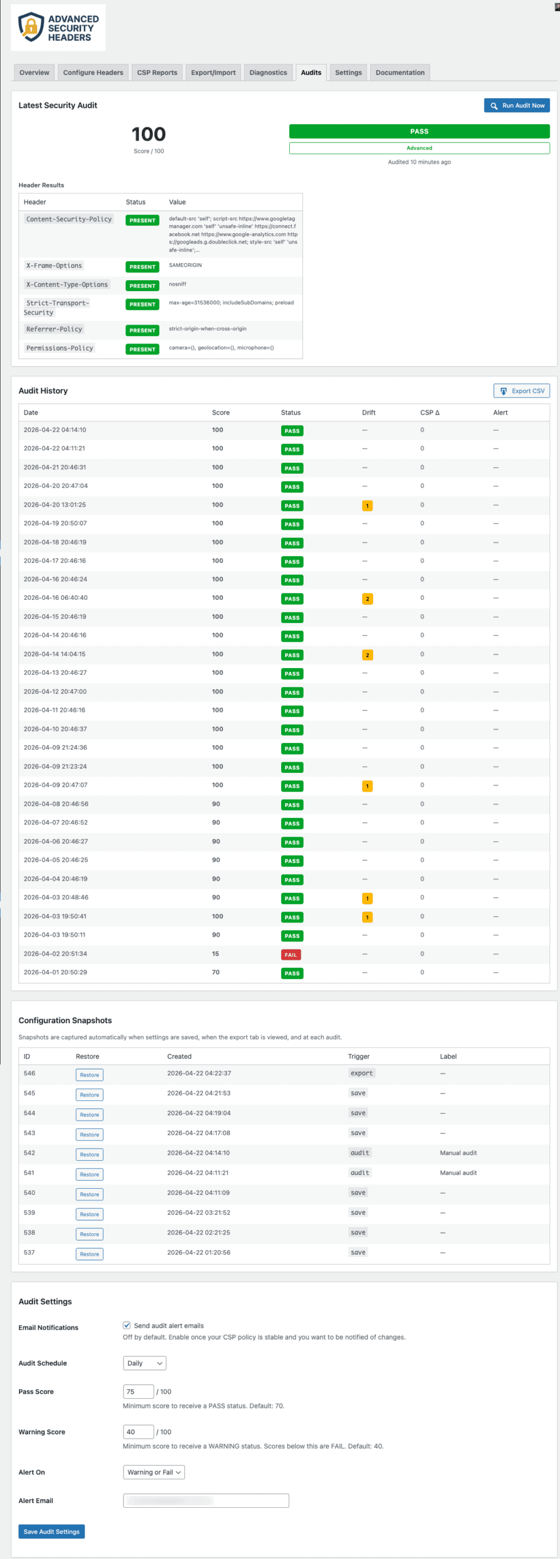Click the FAIL badge for 2026-04-02 audit
Screen dimensions: 560x1559
coord(291,954)
